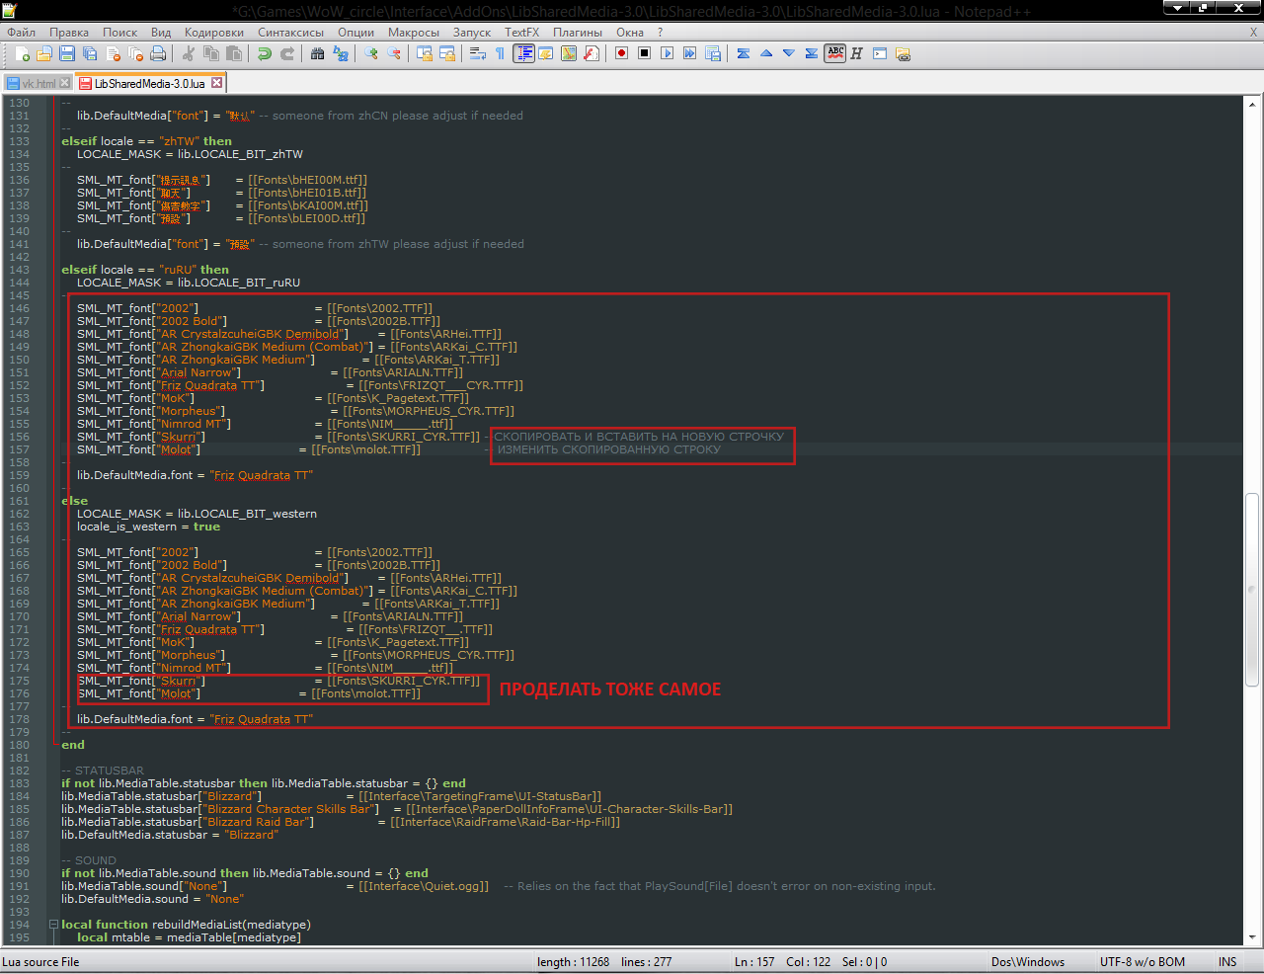This screenshot has width=1264, height=974.
Task: Click line number 180 in the margin
Action: coord(20,745)
